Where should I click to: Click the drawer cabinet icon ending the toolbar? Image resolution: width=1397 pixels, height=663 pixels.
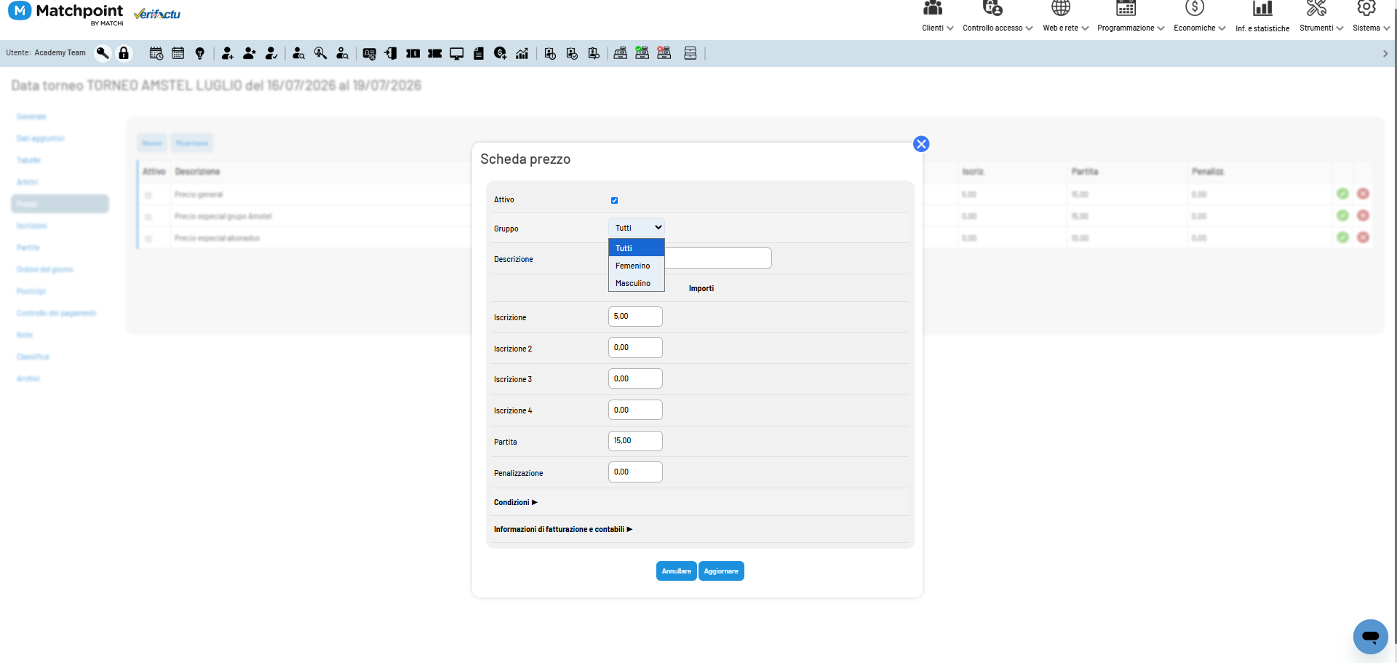[690, 53]
